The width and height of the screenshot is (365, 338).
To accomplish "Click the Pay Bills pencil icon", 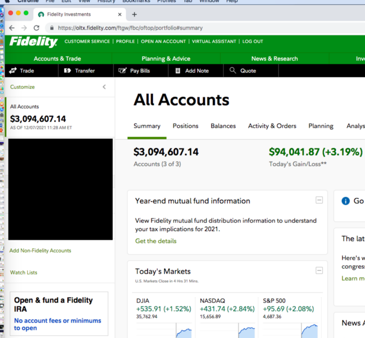I will tap(122, 71).
